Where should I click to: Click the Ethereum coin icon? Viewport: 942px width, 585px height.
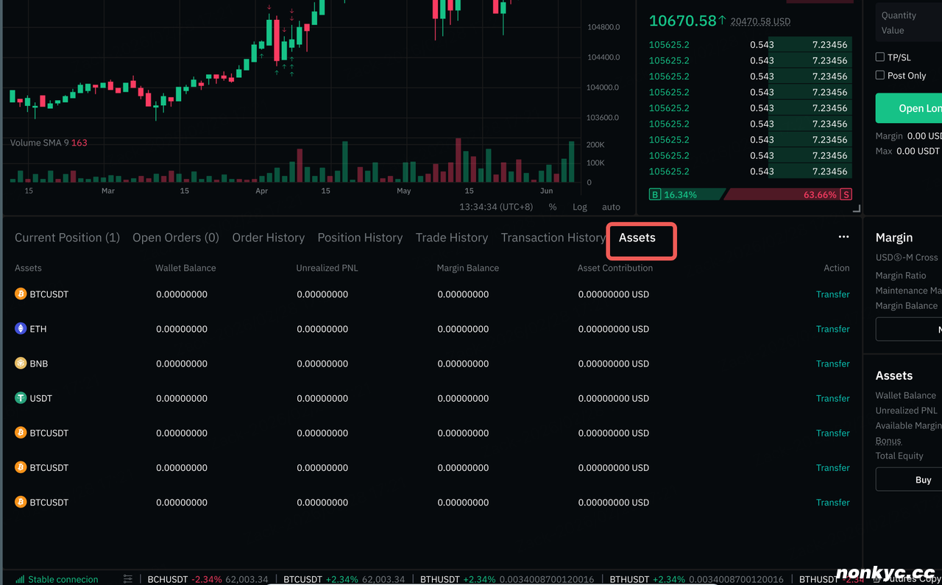(x=21, y=329)
